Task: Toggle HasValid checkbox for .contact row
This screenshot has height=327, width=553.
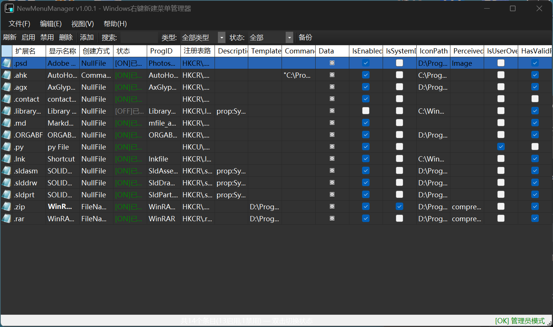Action: 535,99
